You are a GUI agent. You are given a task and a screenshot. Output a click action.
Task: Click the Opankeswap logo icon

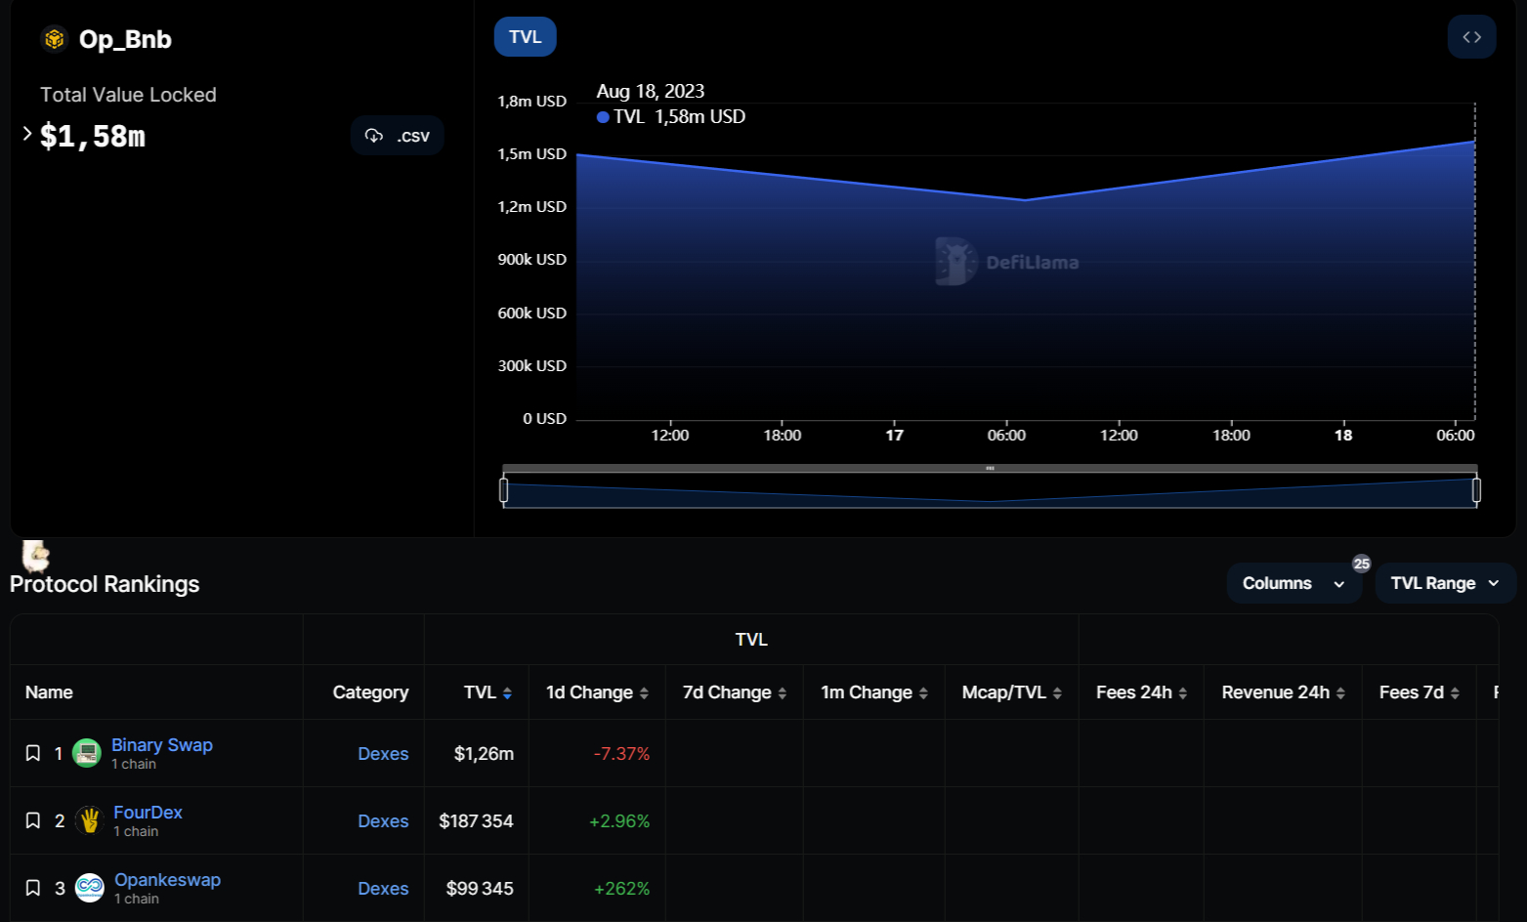point(90,888)
